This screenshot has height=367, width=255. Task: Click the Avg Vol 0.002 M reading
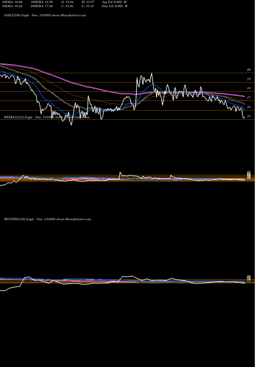tap(115, 2)
